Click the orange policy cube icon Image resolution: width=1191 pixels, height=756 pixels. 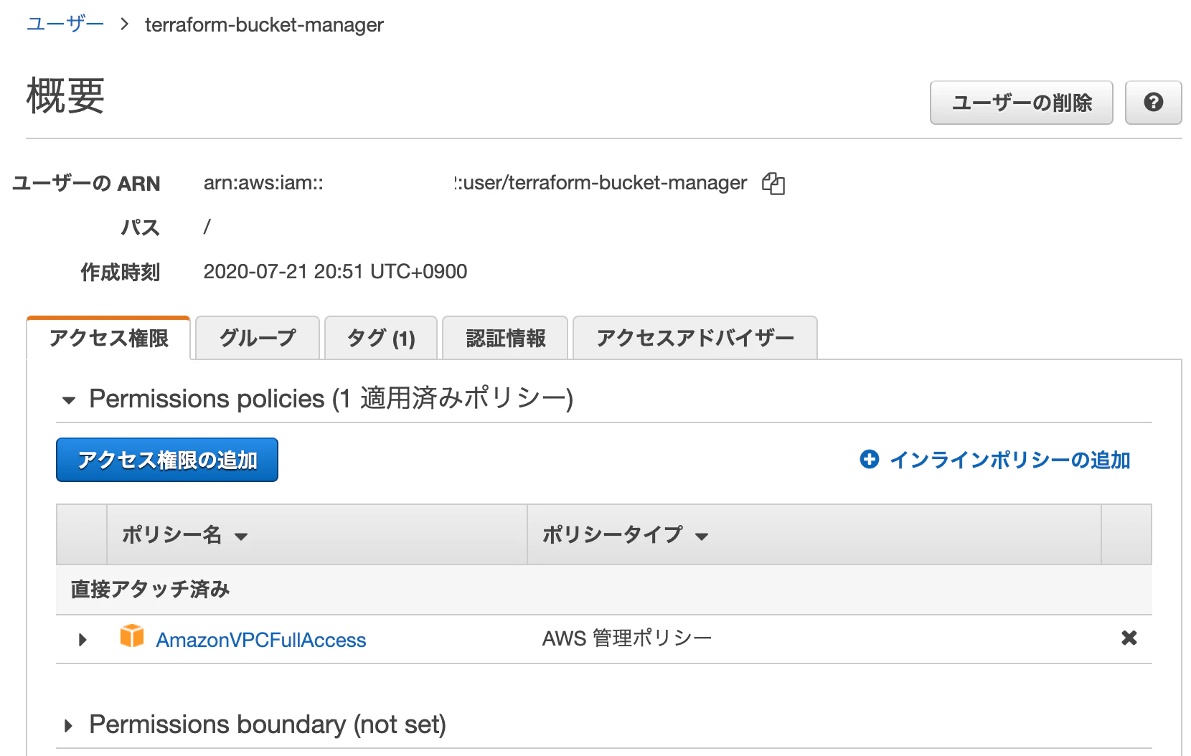pyautogui.click(x=132, y=635)
